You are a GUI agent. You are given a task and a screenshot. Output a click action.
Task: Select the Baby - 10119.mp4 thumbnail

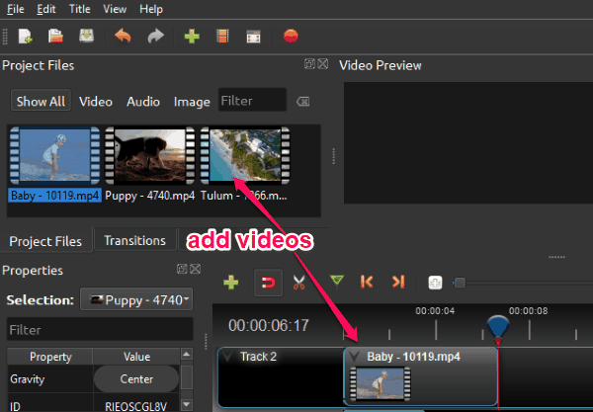point(54,155)
